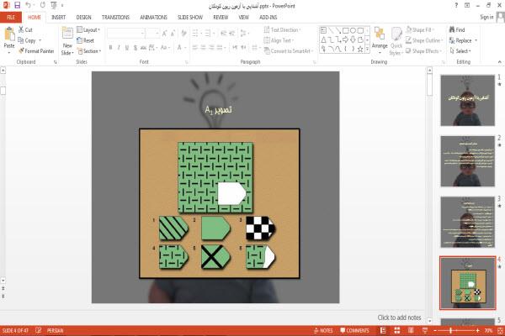Start Slide Show from status bar

(x=425, y=330)
